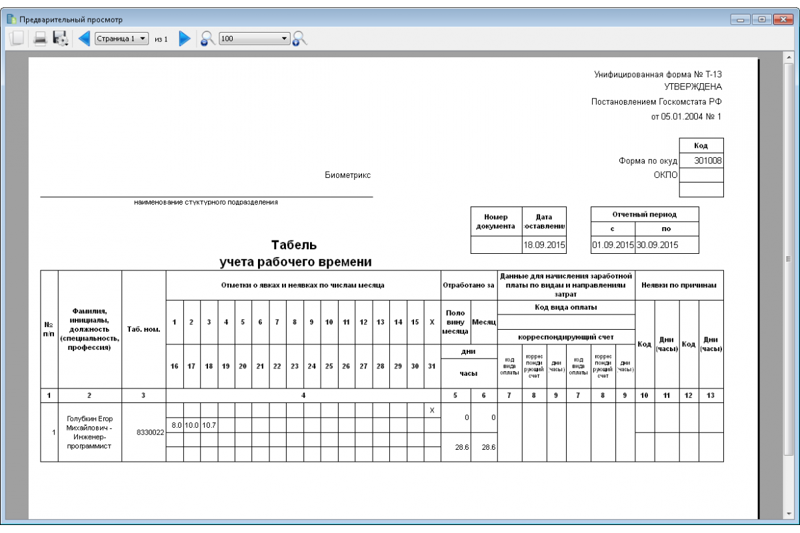Open the 'Страница 1' page dropdown
This screenshot has width=800, height=533.
point(121,39)
